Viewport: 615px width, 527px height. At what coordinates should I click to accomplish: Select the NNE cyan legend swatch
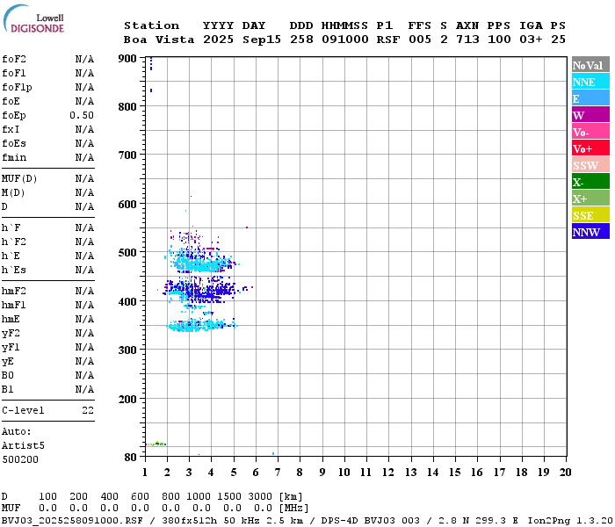click(590, 82)
